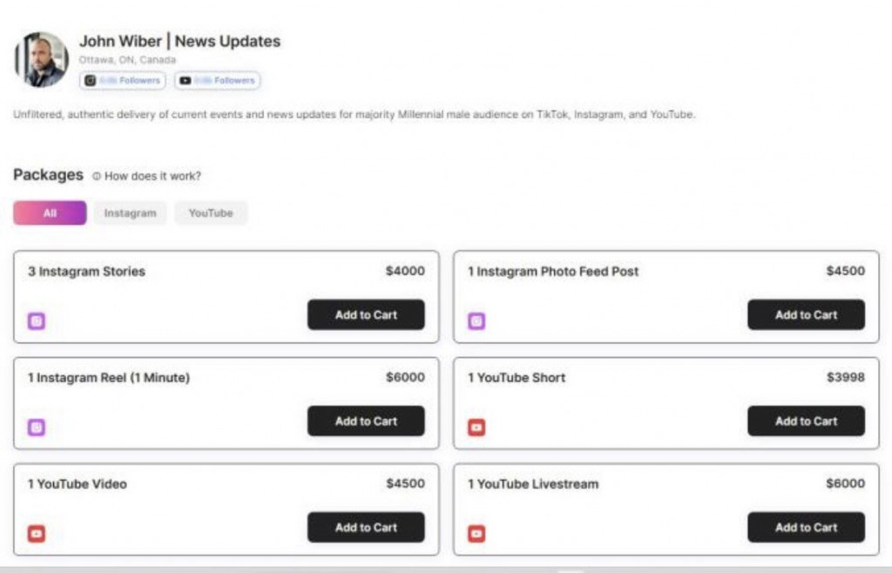Image resolution: width=892 pixels, height=573 pixels.
Task: Open the Instagram followers badge
Action: click(x=122, y=80)
